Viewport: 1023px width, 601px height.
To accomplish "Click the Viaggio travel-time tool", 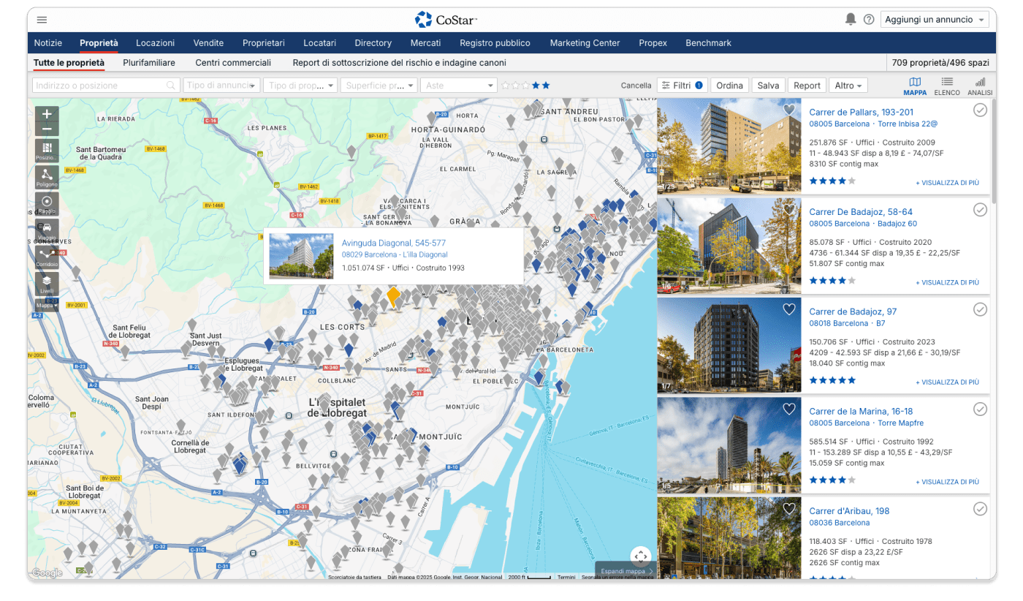I will click(47, 230).
